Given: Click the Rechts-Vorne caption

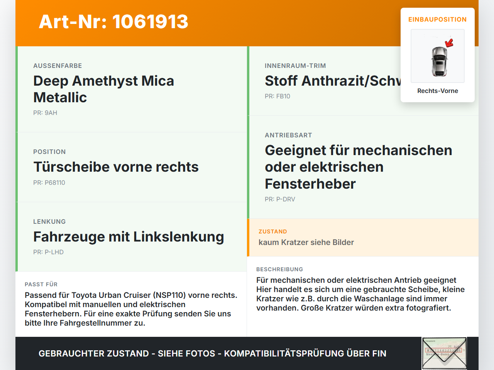Looking at the screenshot, I should (438, 91).
